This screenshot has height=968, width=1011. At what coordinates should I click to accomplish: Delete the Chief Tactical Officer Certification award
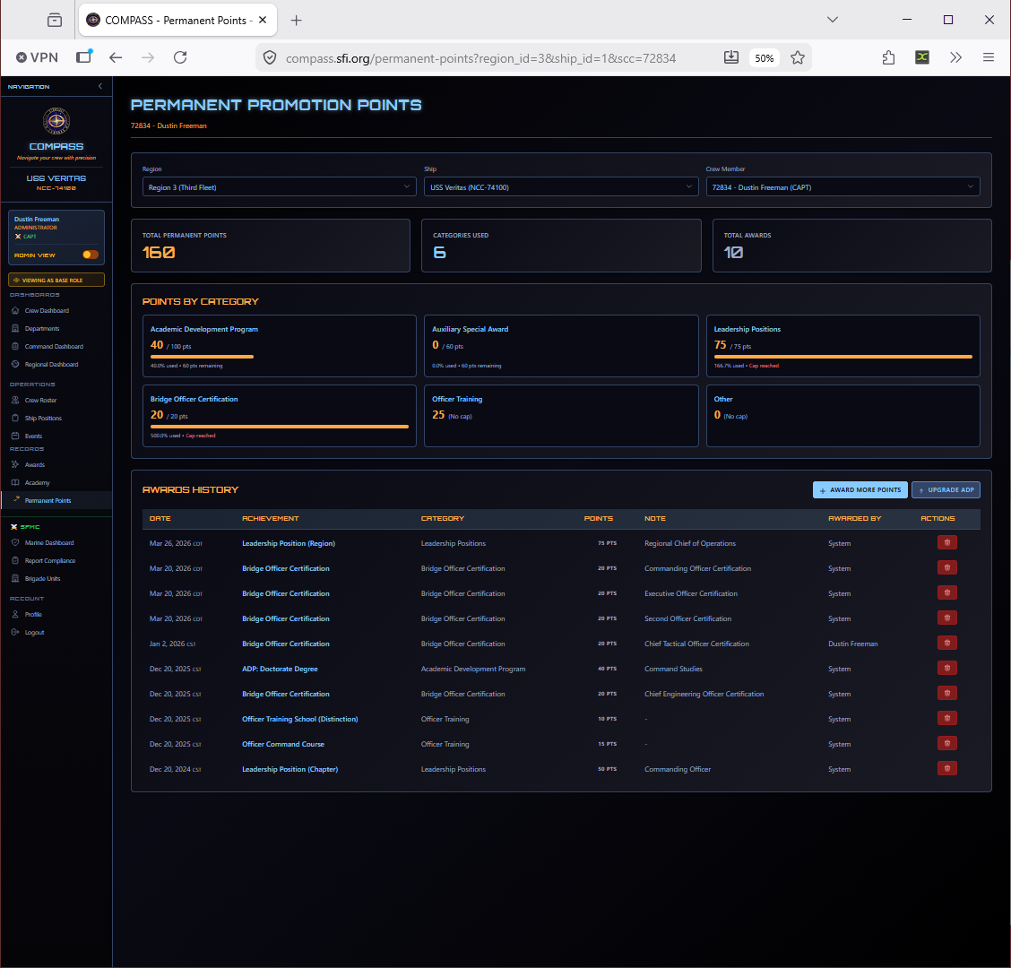pos(947,643)
